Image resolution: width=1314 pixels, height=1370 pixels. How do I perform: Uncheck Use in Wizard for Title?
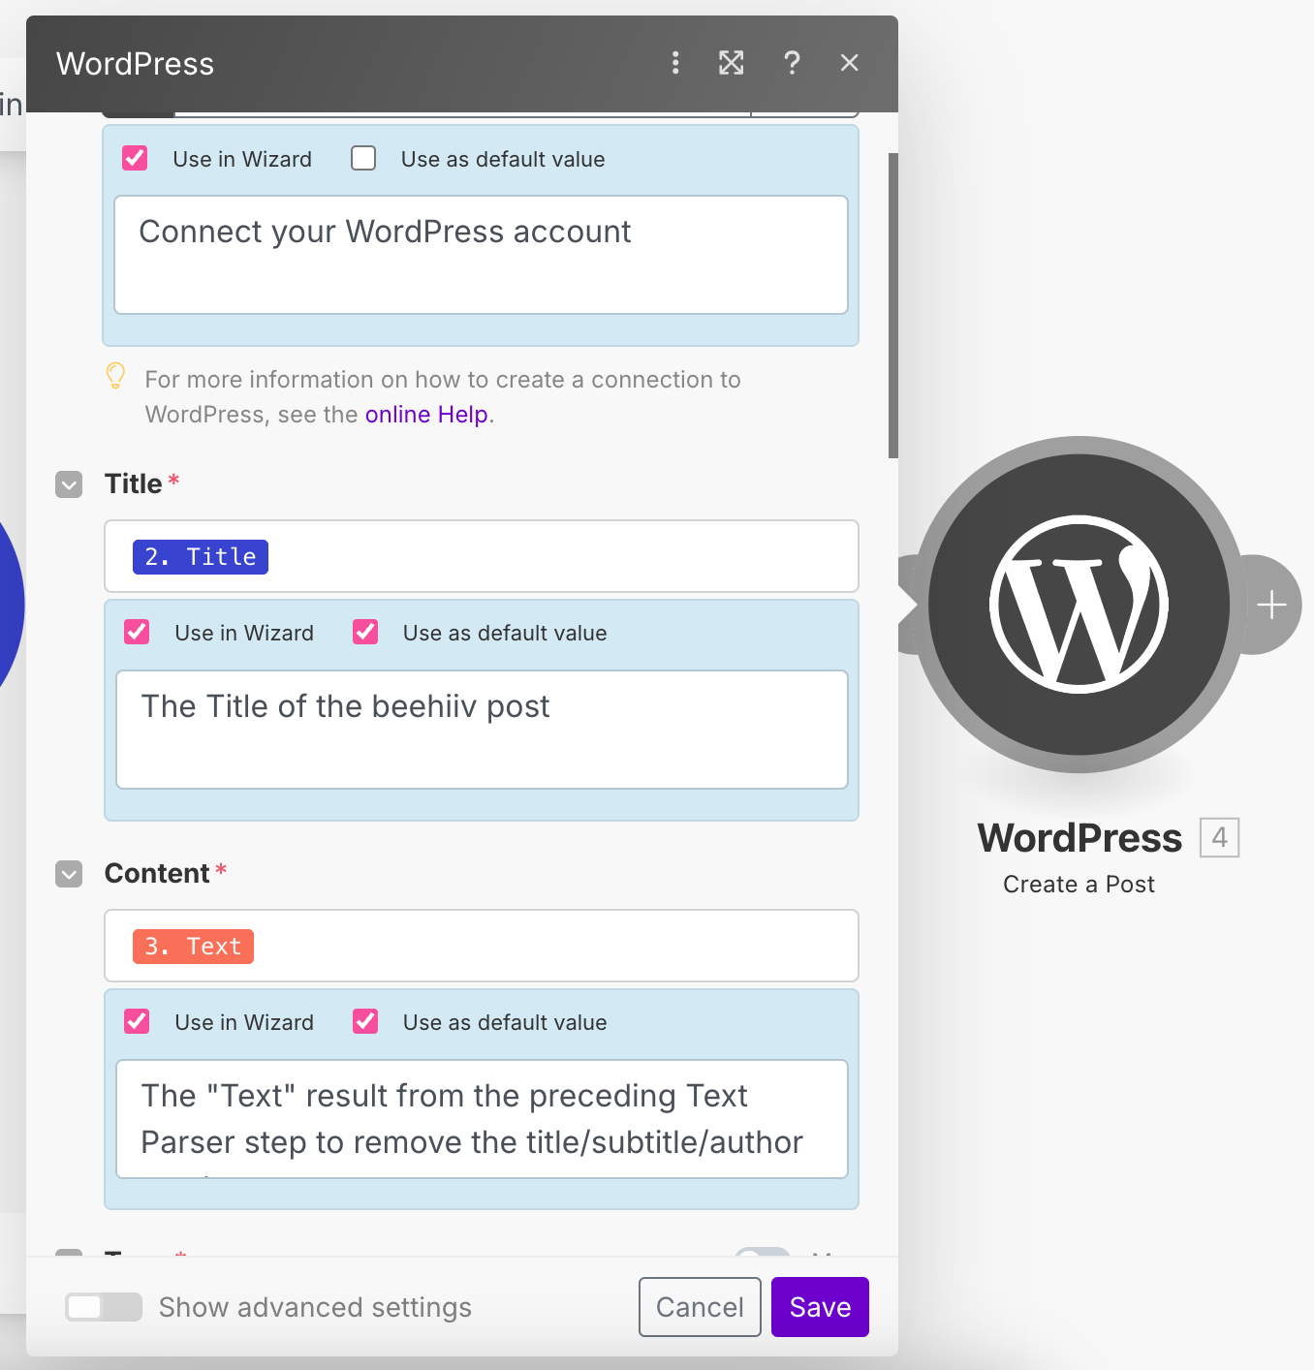pos(137,633)
